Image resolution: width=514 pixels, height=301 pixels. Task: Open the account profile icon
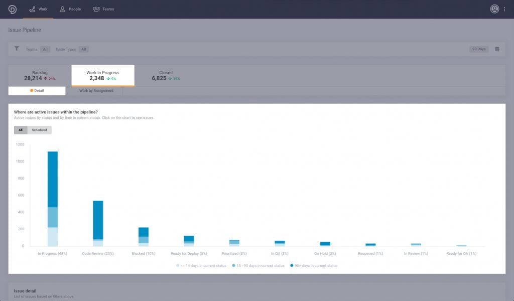point(494,9)
